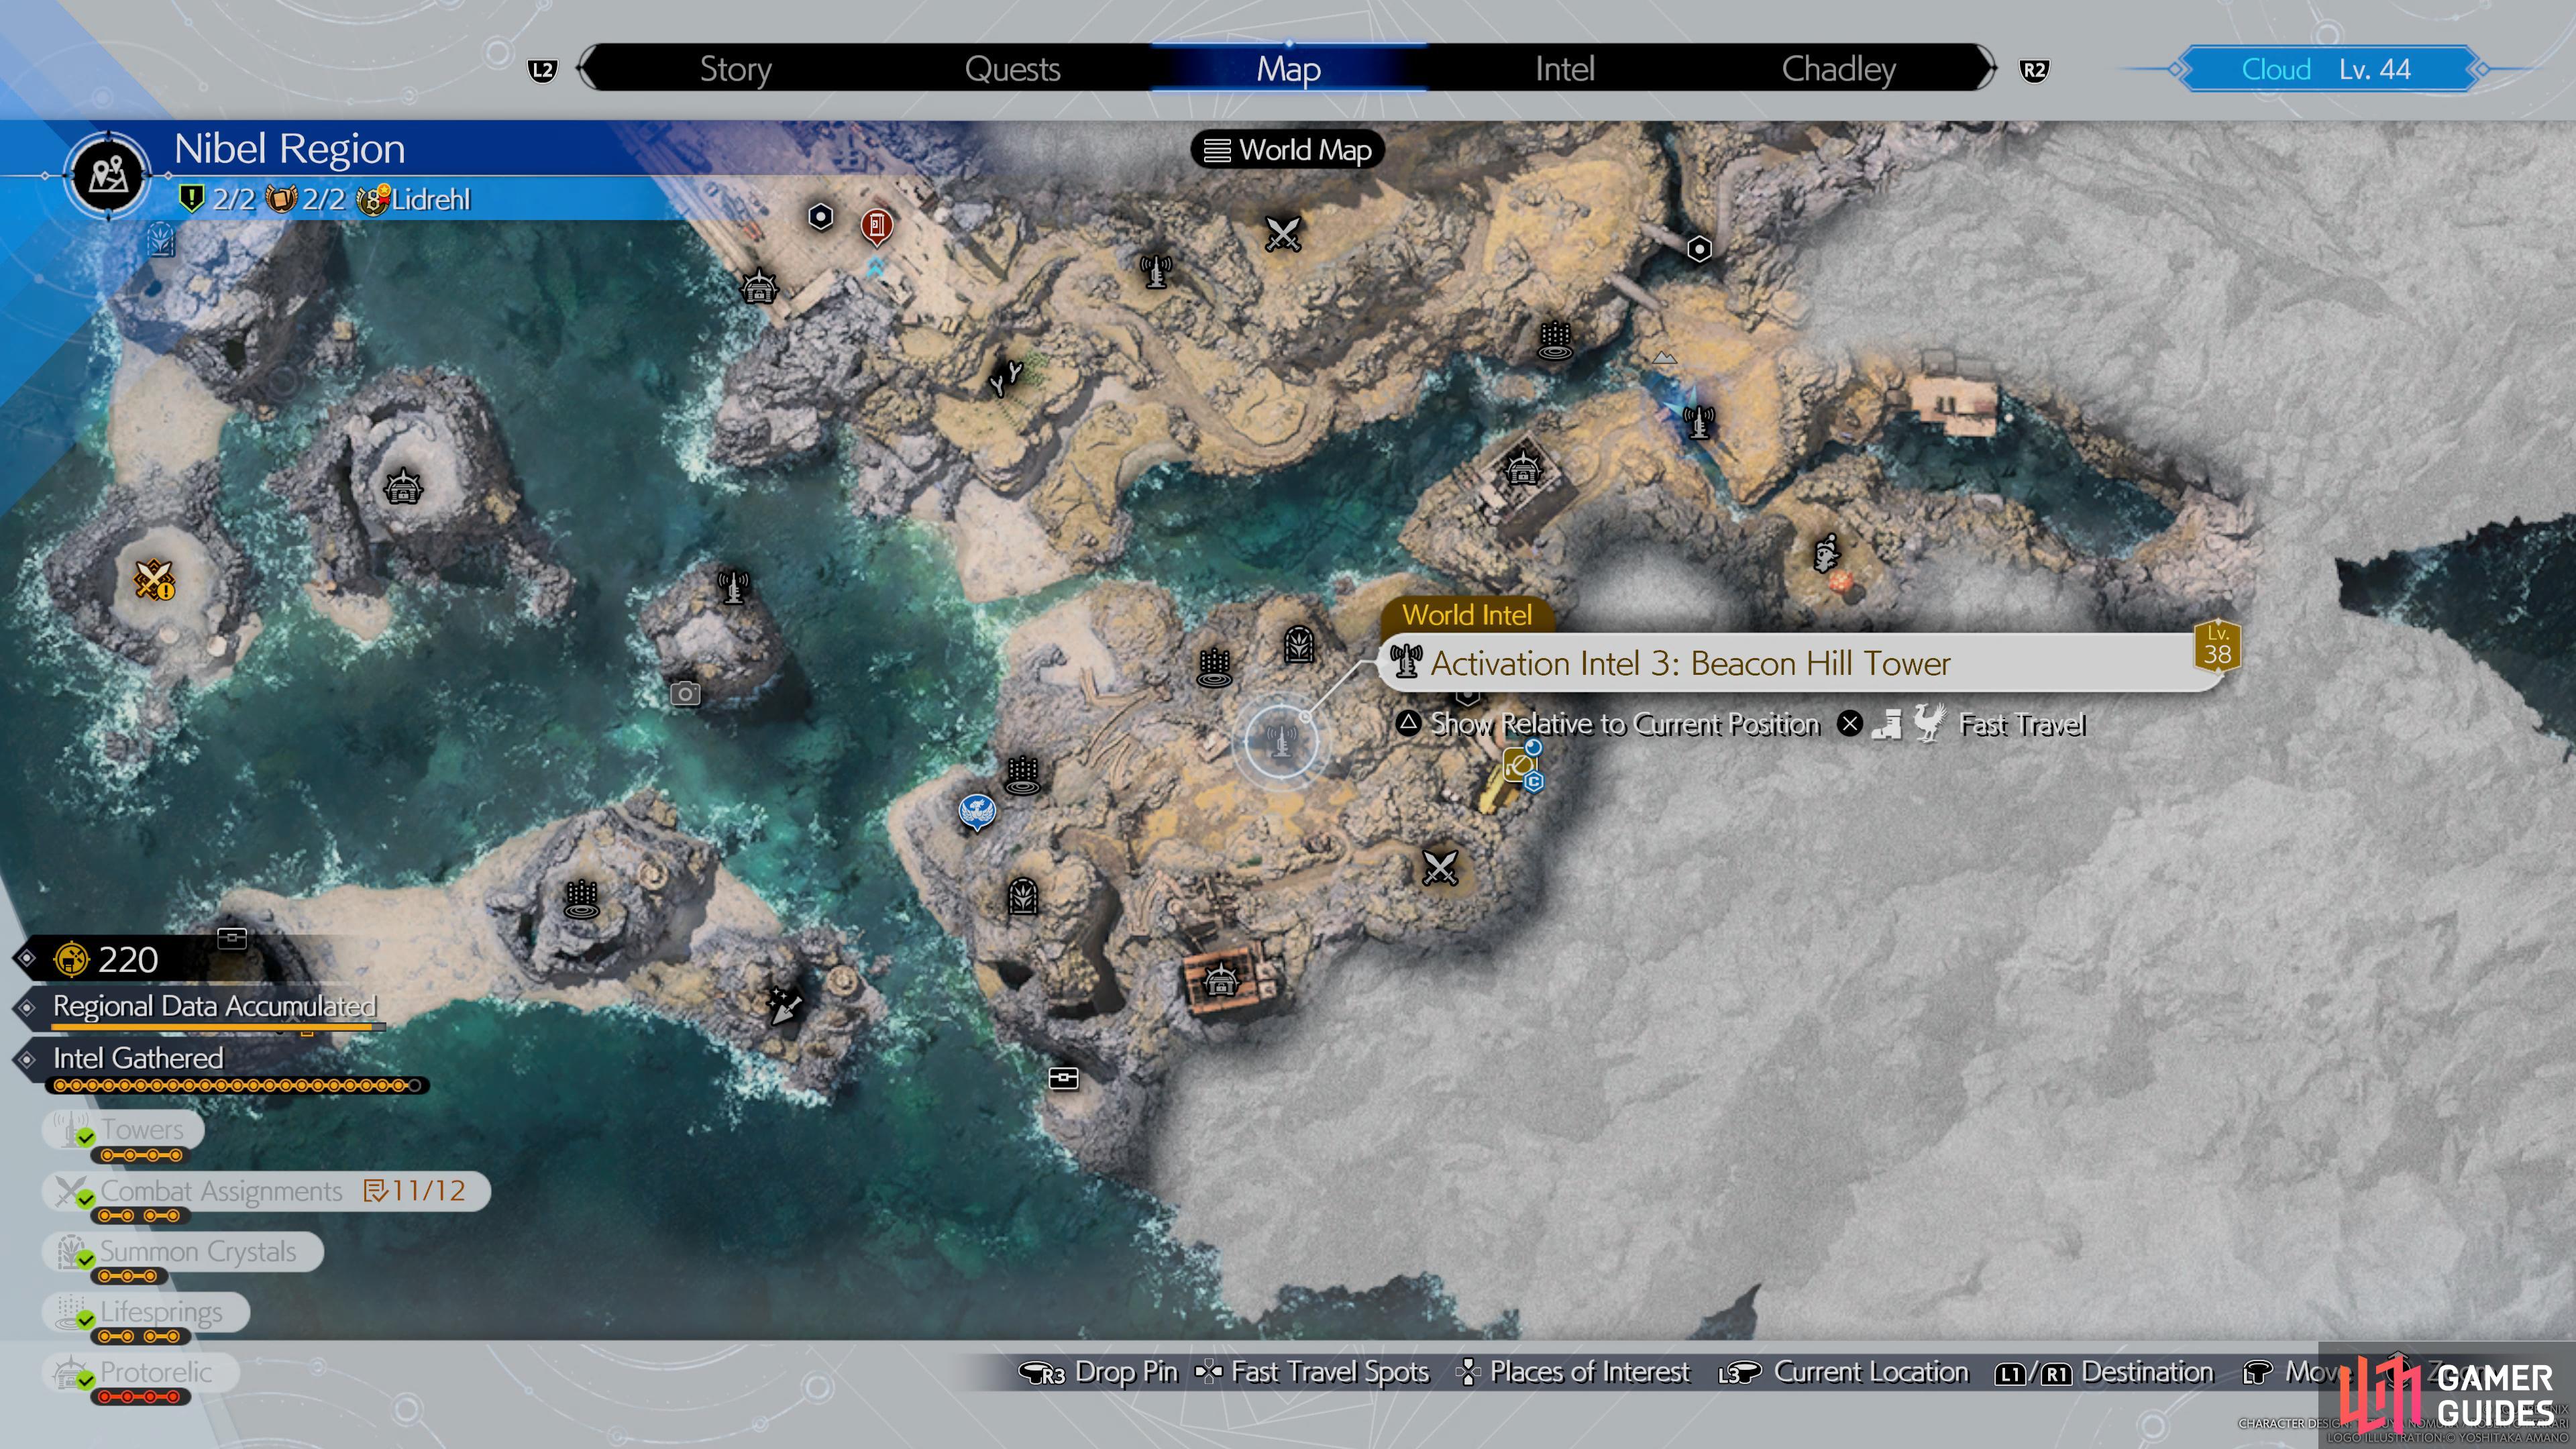Select the hexagon marker right of top left dock
Screen dimensions: 2576x1449
[x=820, y=216]
